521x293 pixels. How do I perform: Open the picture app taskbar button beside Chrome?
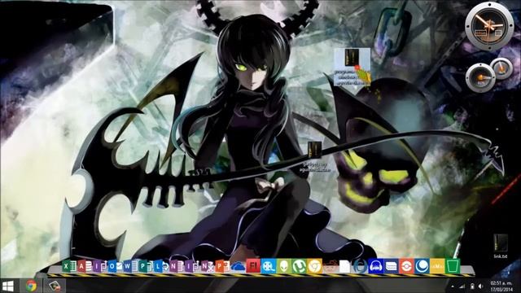pos(55,286)
